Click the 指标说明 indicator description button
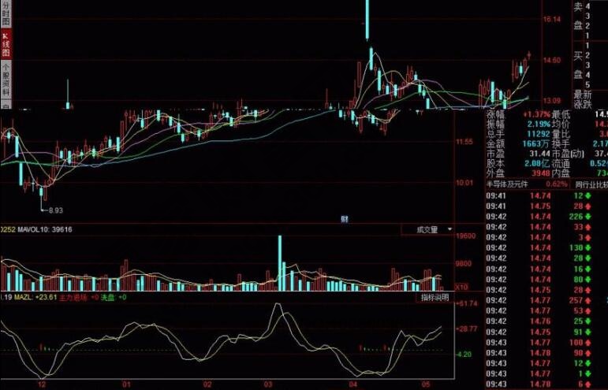The image size is (608, 390). click(434, 298)
